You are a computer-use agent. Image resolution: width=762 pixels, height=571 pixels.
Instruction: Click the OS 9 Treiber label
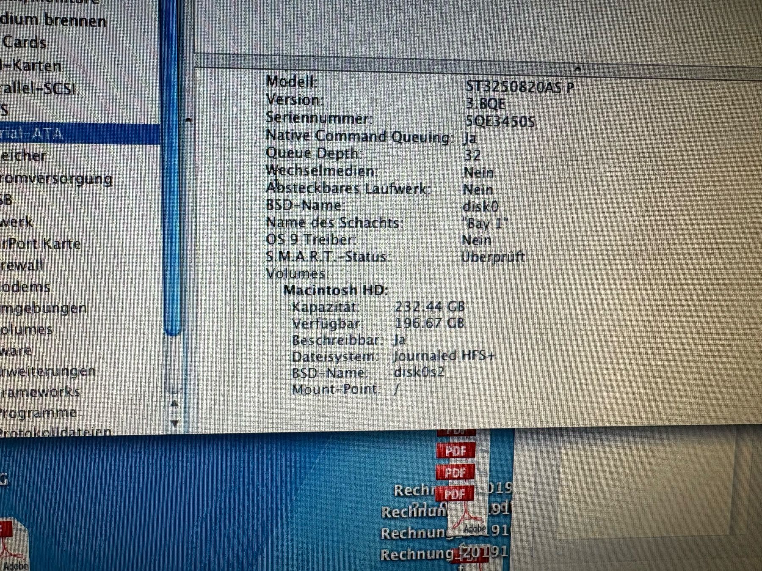311,240
